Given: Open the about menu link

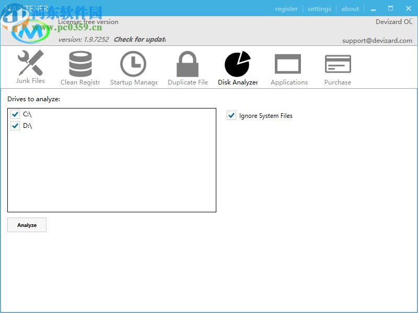Looking at the screenshot, I should tap(350, 9).
